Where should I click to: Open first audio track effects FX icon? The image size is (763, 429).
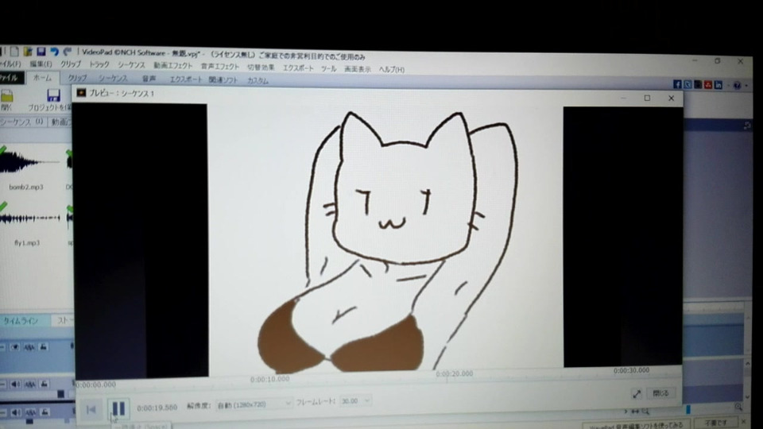point(29,385)
